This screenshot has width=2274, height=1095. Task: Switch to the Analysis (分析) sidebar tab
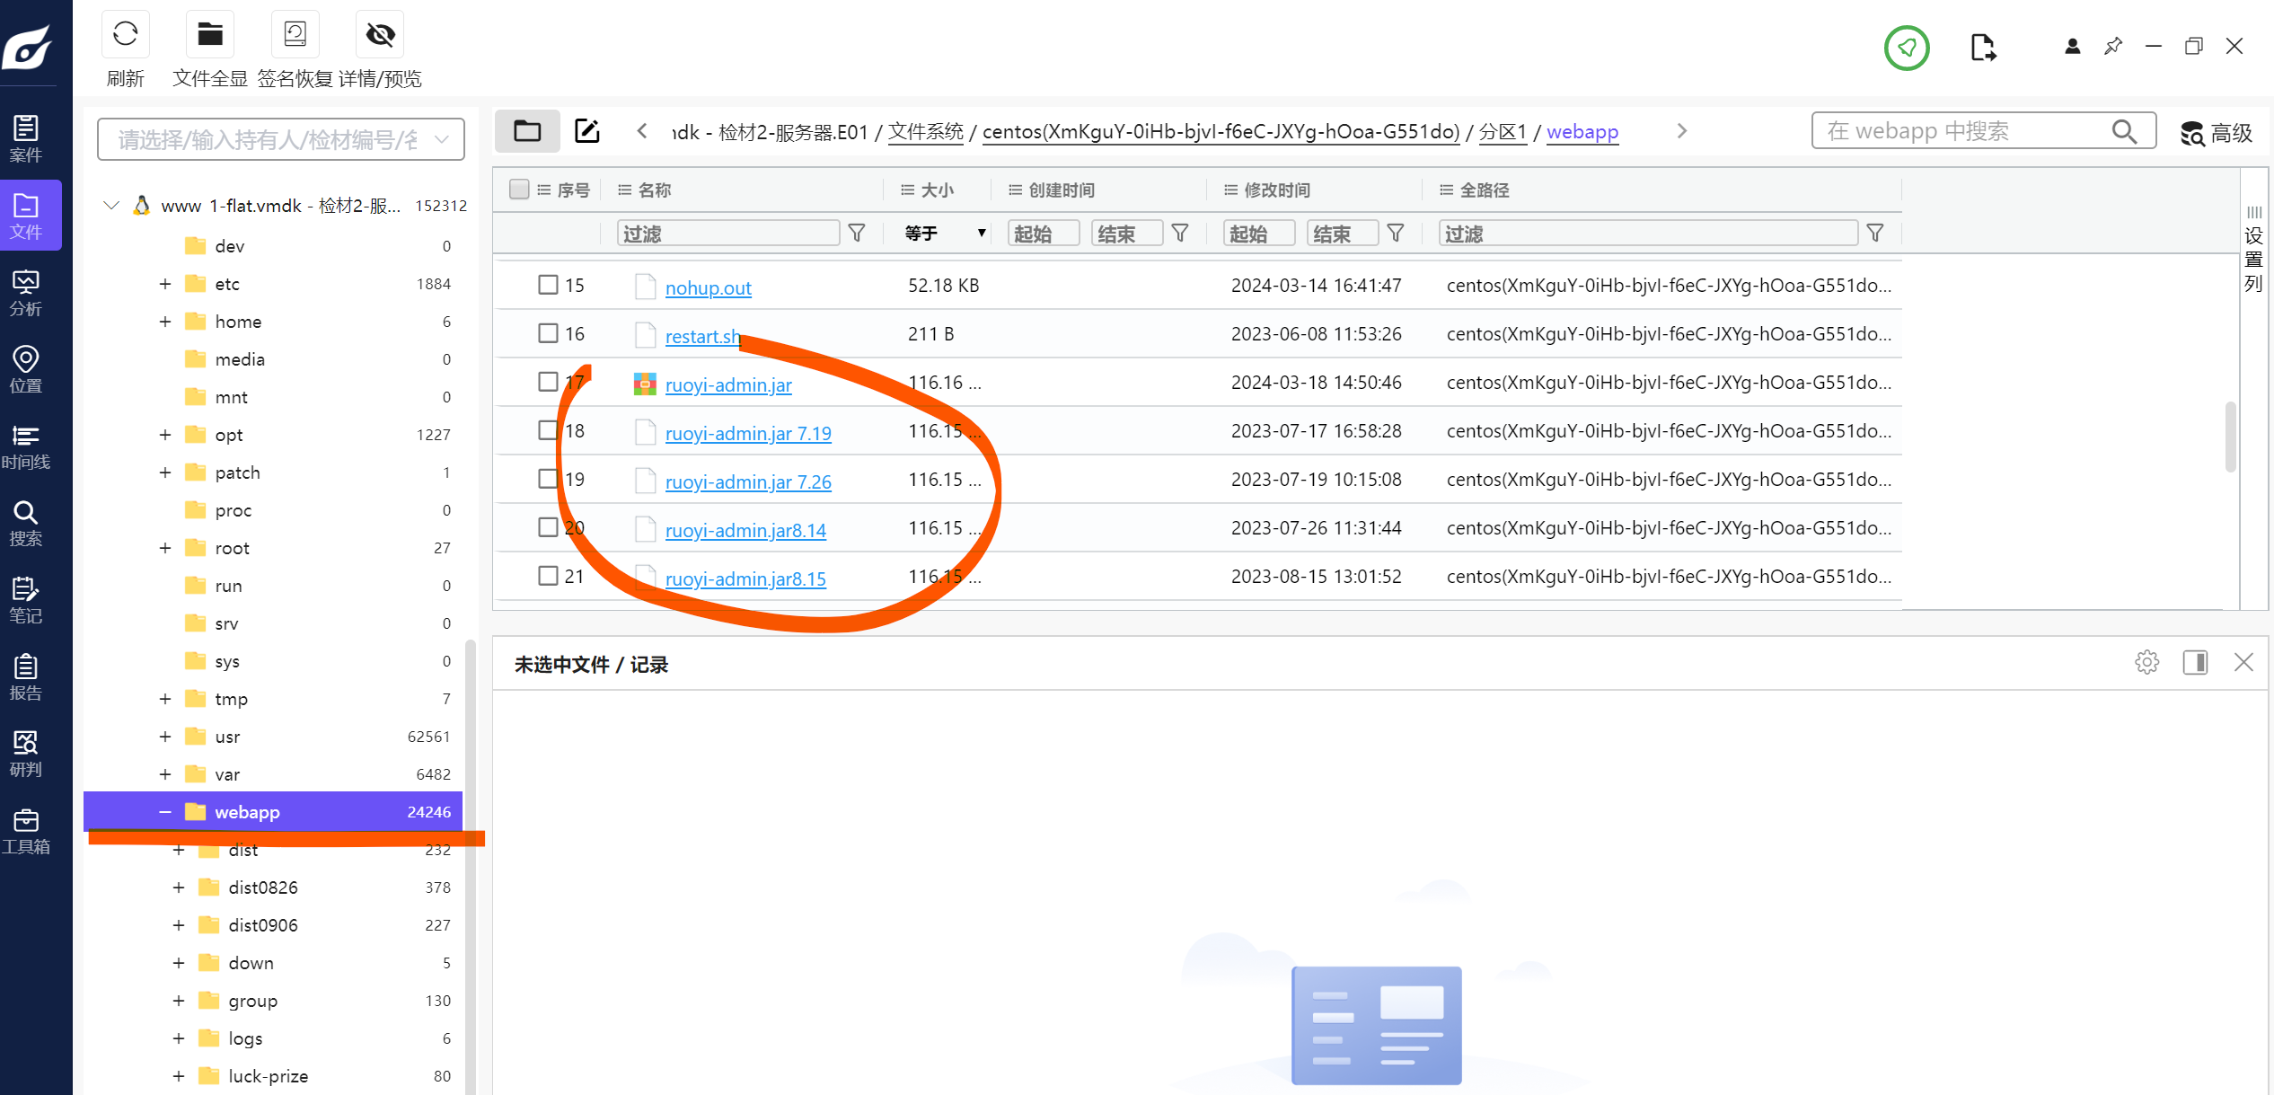(26, 293)
